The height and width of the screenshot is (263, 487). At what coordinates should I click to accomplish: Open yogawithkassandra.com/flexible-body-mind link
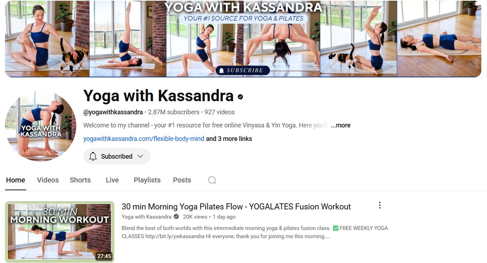click(x=144, y=139)
